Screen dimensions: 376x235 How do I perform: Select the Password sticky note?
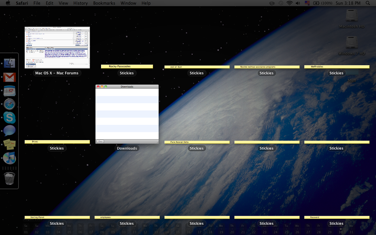337,217
